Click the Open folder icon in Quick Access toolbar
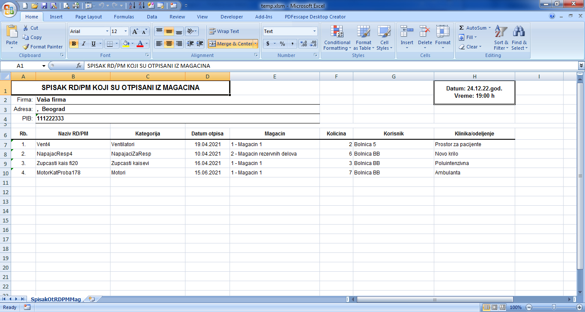Viewport: 585px width, 312px height. 35,6
